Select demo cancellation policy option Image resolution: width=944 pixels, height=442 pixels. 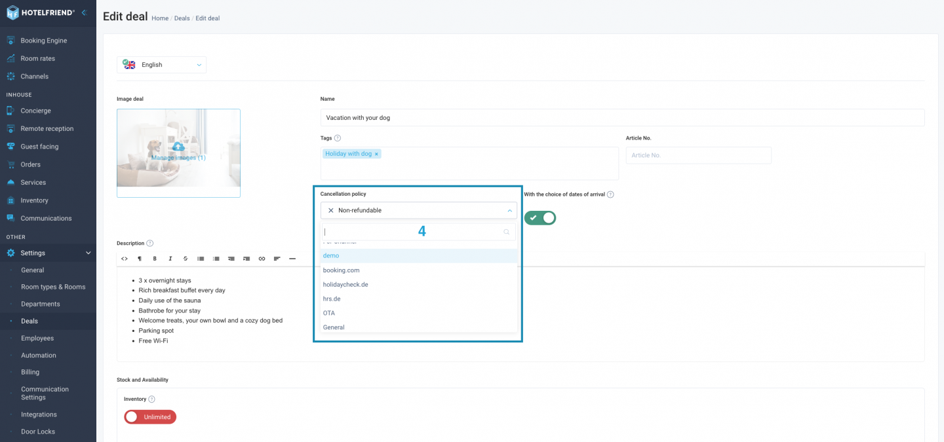[419, 255]
